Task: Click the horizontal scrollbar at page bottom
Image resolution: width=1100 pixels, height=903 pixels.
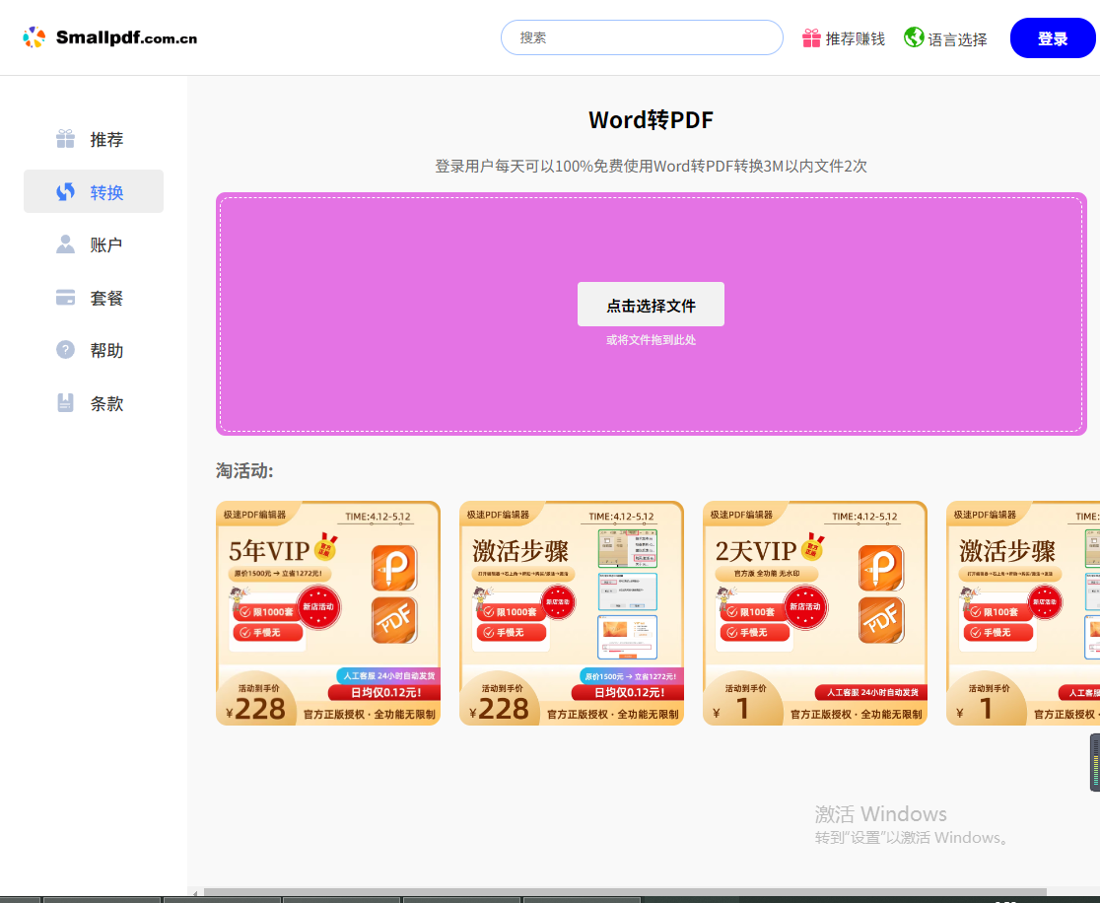Action: click(625, 892)
